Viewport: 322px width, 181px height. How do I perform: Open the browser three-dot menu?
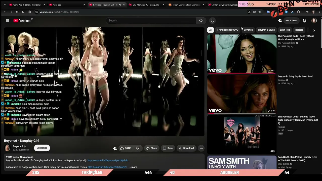click(319, 12)
